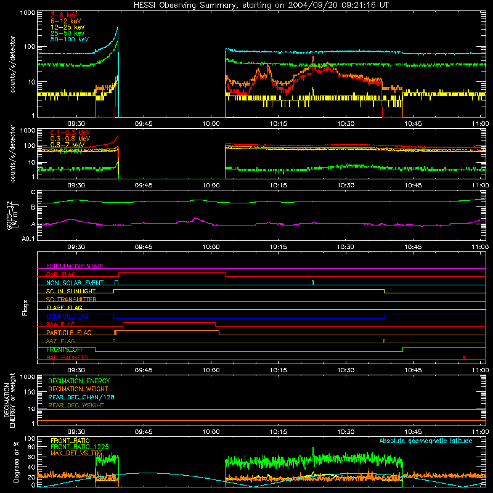
Task: Click the 09:45 tick label under the GOES plot
Action: coord(144,247)
